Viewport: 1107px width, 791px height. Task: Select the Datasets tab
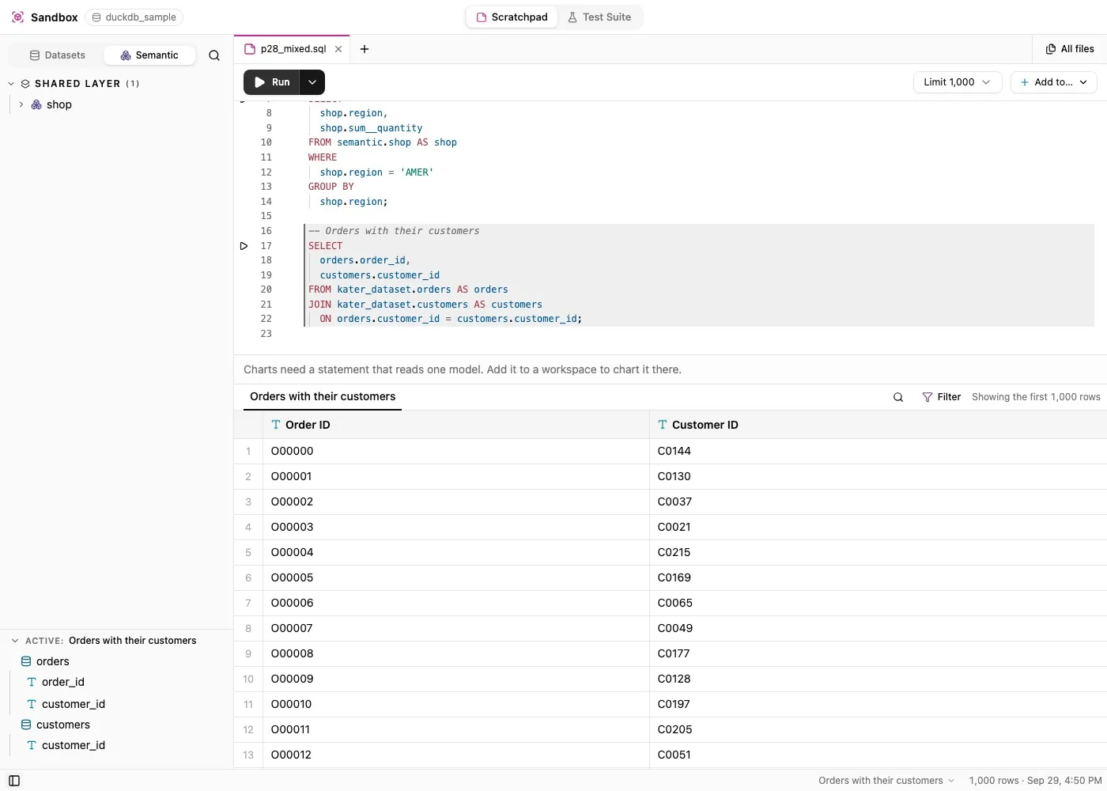(57, 55)
